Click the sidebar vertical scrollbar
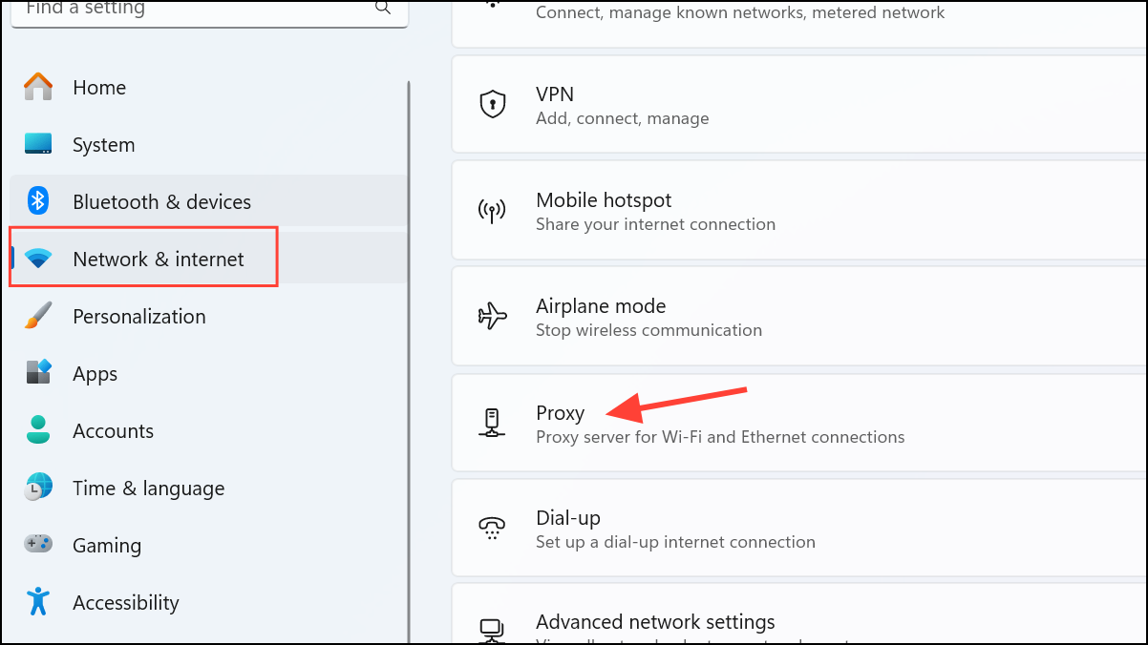Screen dimensions: 1148x645 [x=410, y=363]
